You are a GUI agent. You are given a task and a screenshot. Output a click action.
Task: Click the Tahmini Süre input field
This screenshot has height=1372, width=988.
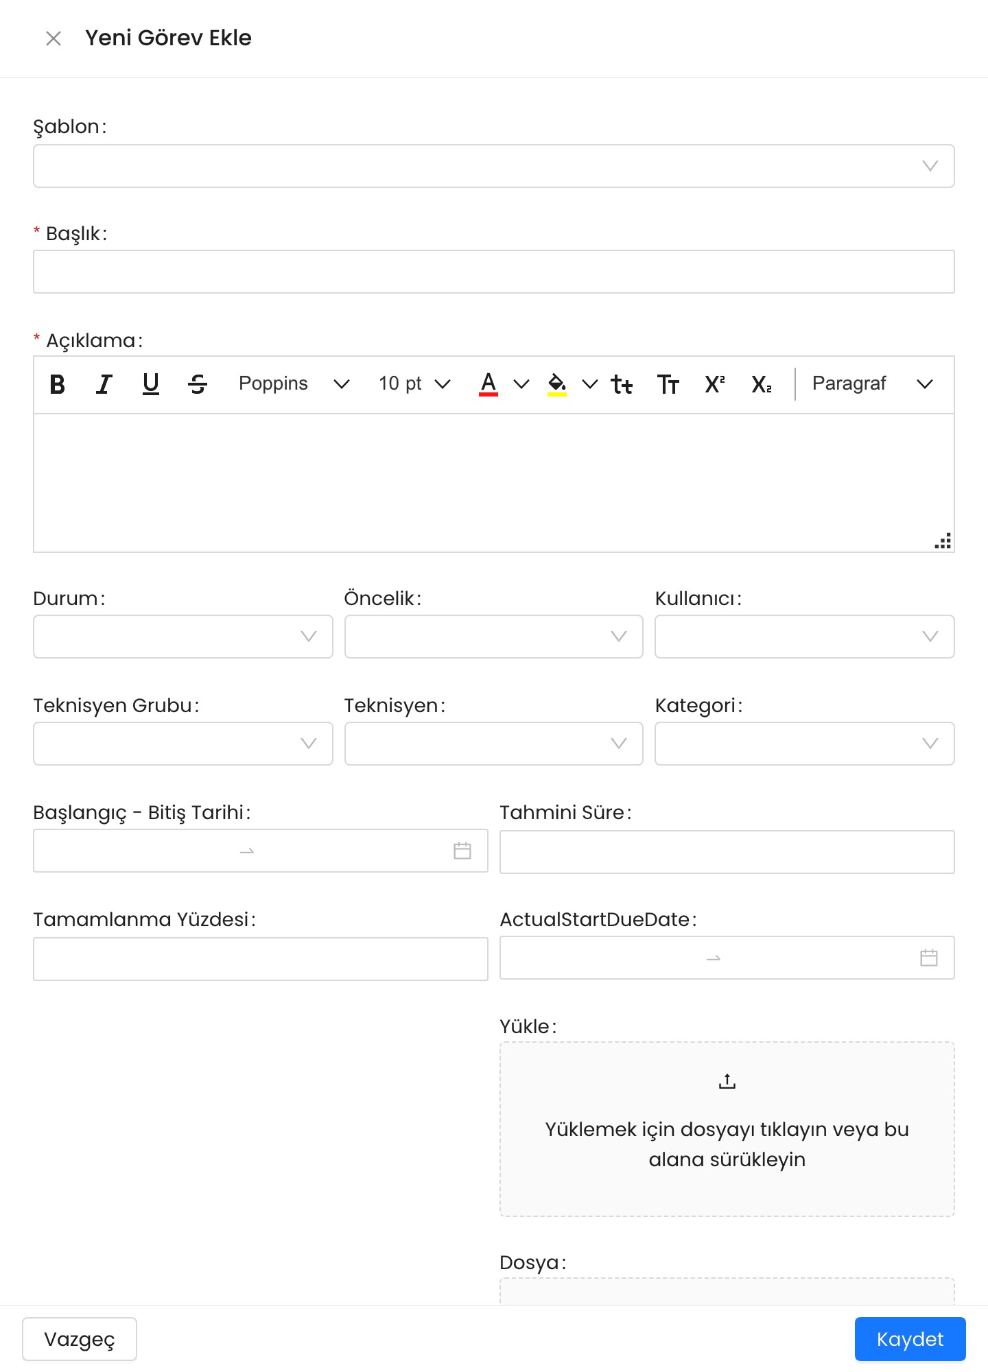click(727, 852)
